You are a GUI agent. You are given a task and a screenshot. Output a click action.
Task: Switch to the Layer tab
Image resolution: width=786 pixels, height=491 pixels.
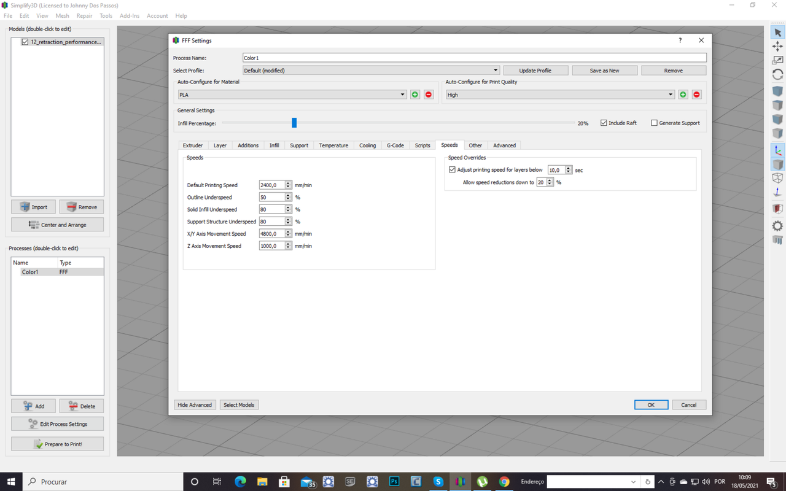coord(220,145)
